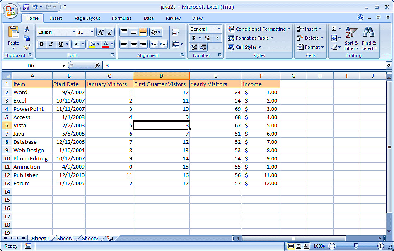394x251 pixels.
Task: Switch to the Data tab
Action: coord(148,18)
